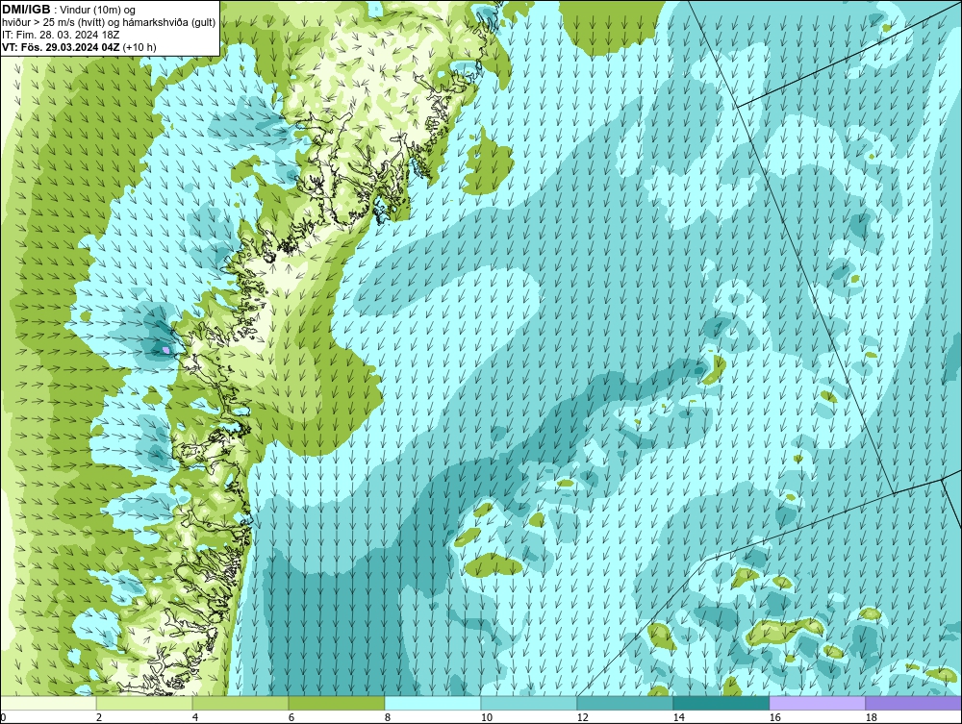Click the 'IT: Fim. 28. 03. 2024 18Z' line
The height and width of the screenshot is (724, 962).
61,35
